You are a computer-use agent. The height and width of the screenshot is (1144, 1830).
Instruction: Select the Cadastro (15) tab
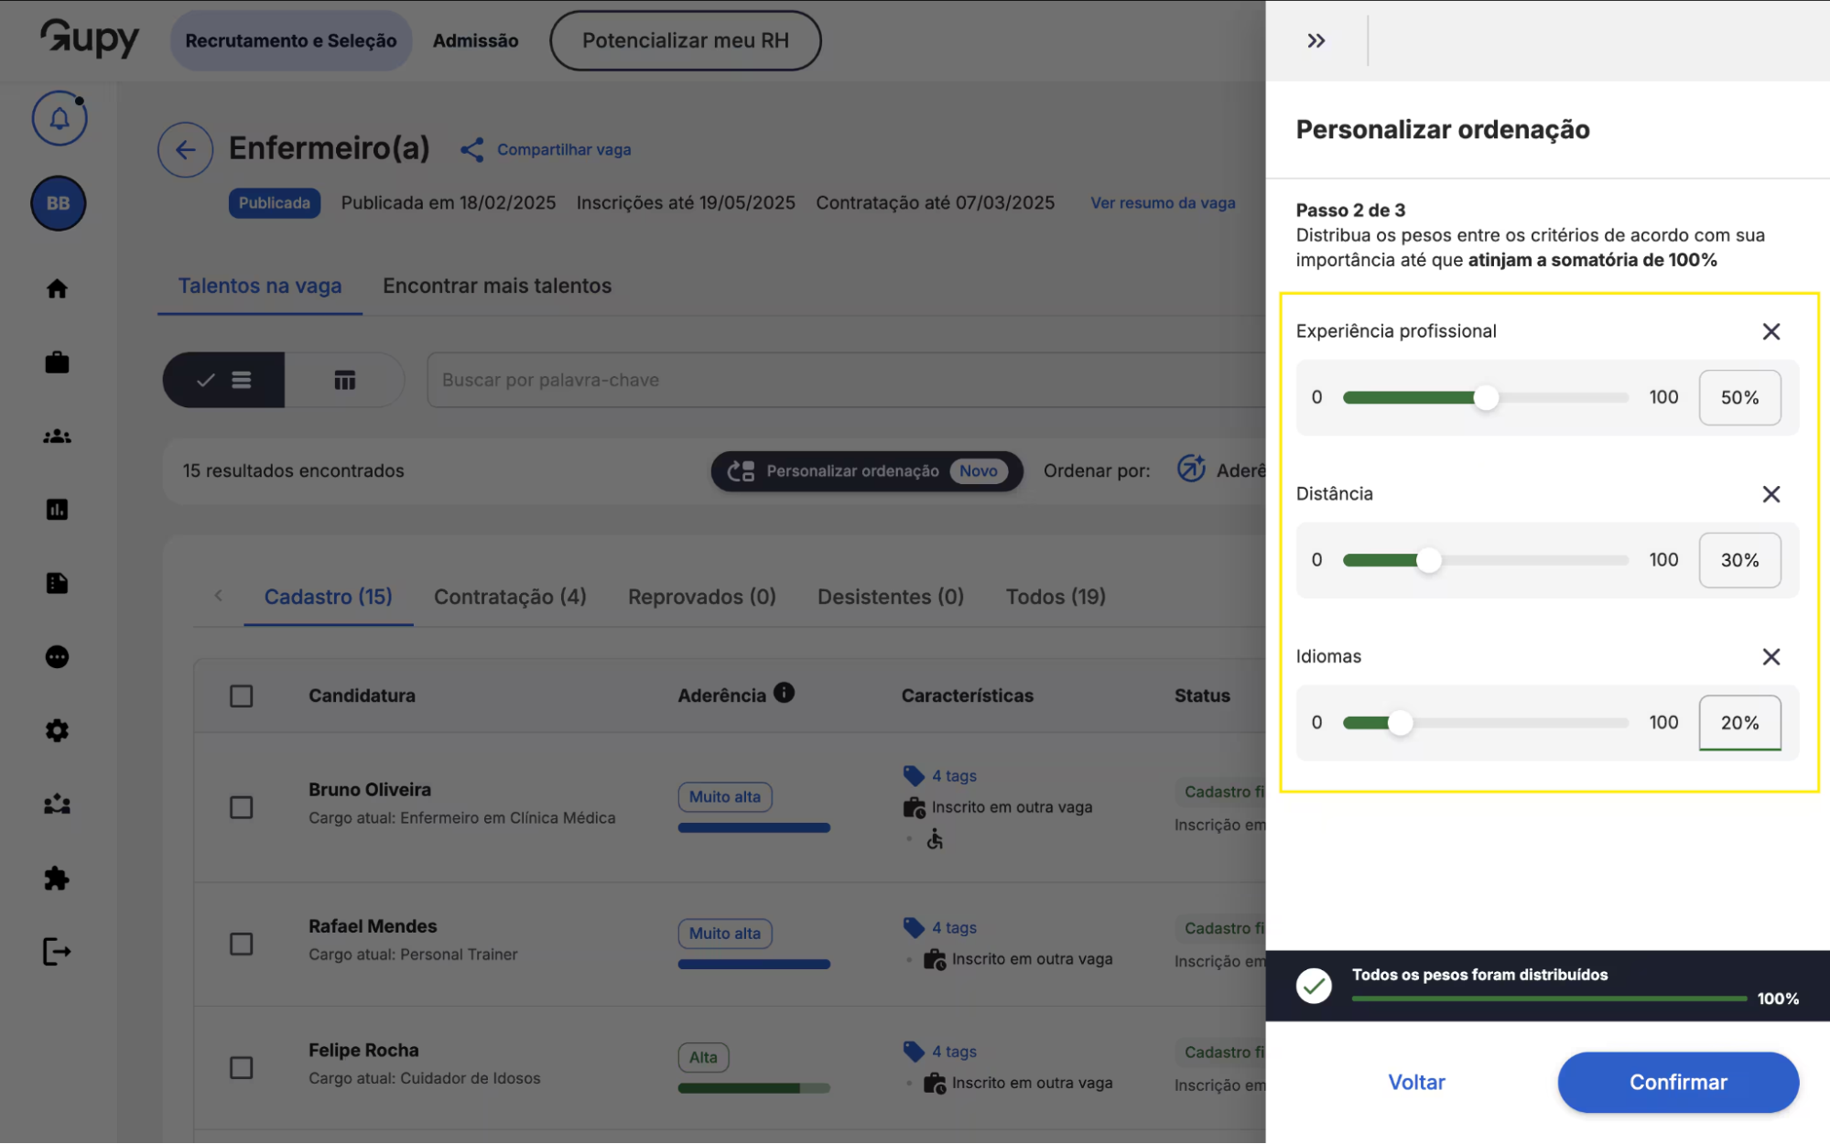[328, 597]
